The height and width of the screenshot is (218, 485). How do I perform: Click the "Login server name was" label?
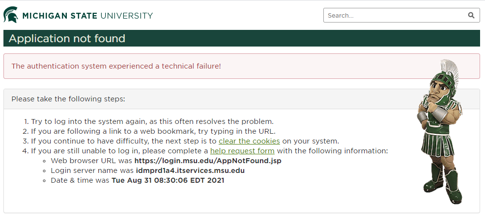point(91,170)
